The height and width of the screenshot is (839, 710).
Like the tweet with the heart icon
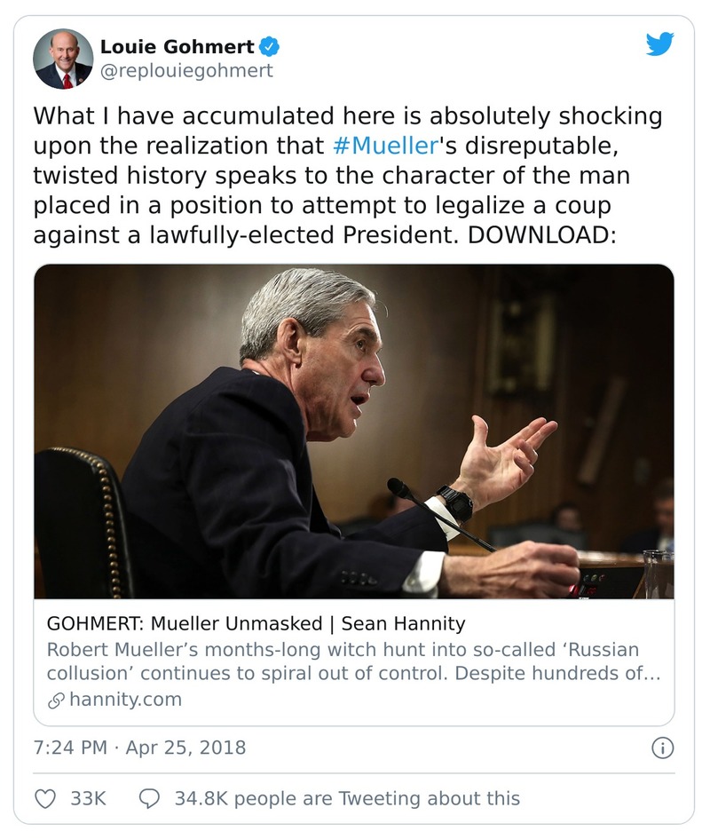coord(45,798)
